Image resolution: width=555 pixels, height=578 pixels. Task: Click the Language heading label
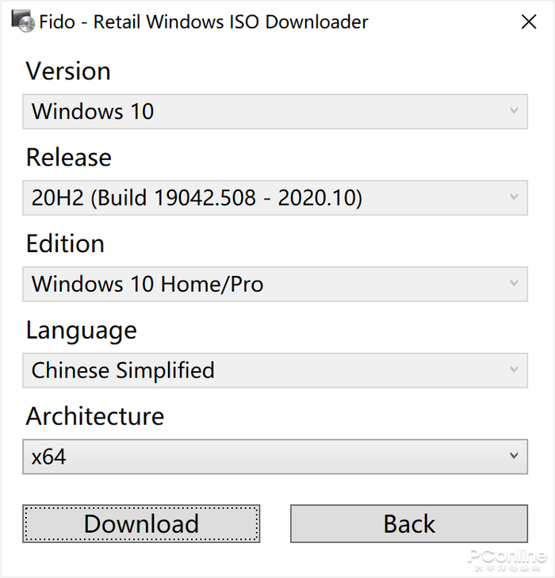pyautogui.click(x=81, y=330)
